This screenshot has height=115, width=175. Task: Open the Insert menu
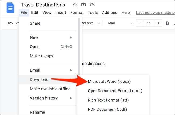pos(61,12)
